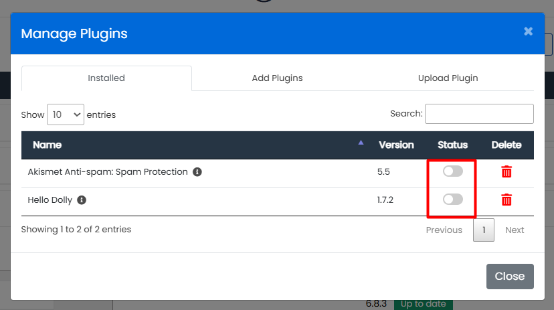Switch to the Add Plugins tab
Viewport: 554px width, 310px height.
click(277, 78)
